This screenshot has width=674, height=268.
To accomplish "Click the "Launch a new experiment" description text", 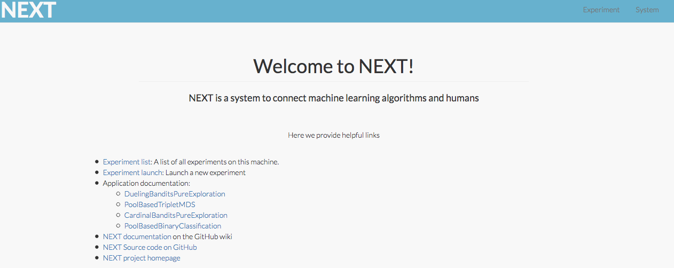I will tap(206, 172).
